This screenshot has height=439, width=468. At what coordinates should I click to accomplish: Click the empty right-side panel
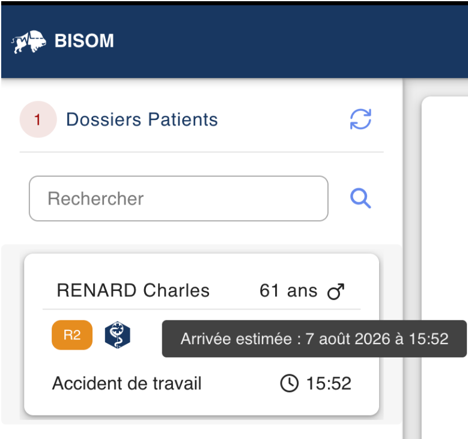(x=445, y=267)
